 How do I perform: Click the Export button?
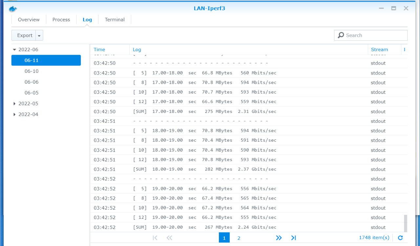pos(25,35)
